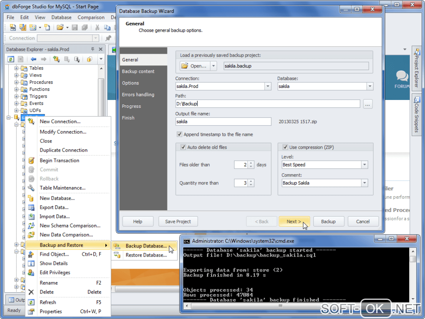
Task: Click the Open File folder icon in toolbar
Action: coord(60,27)
